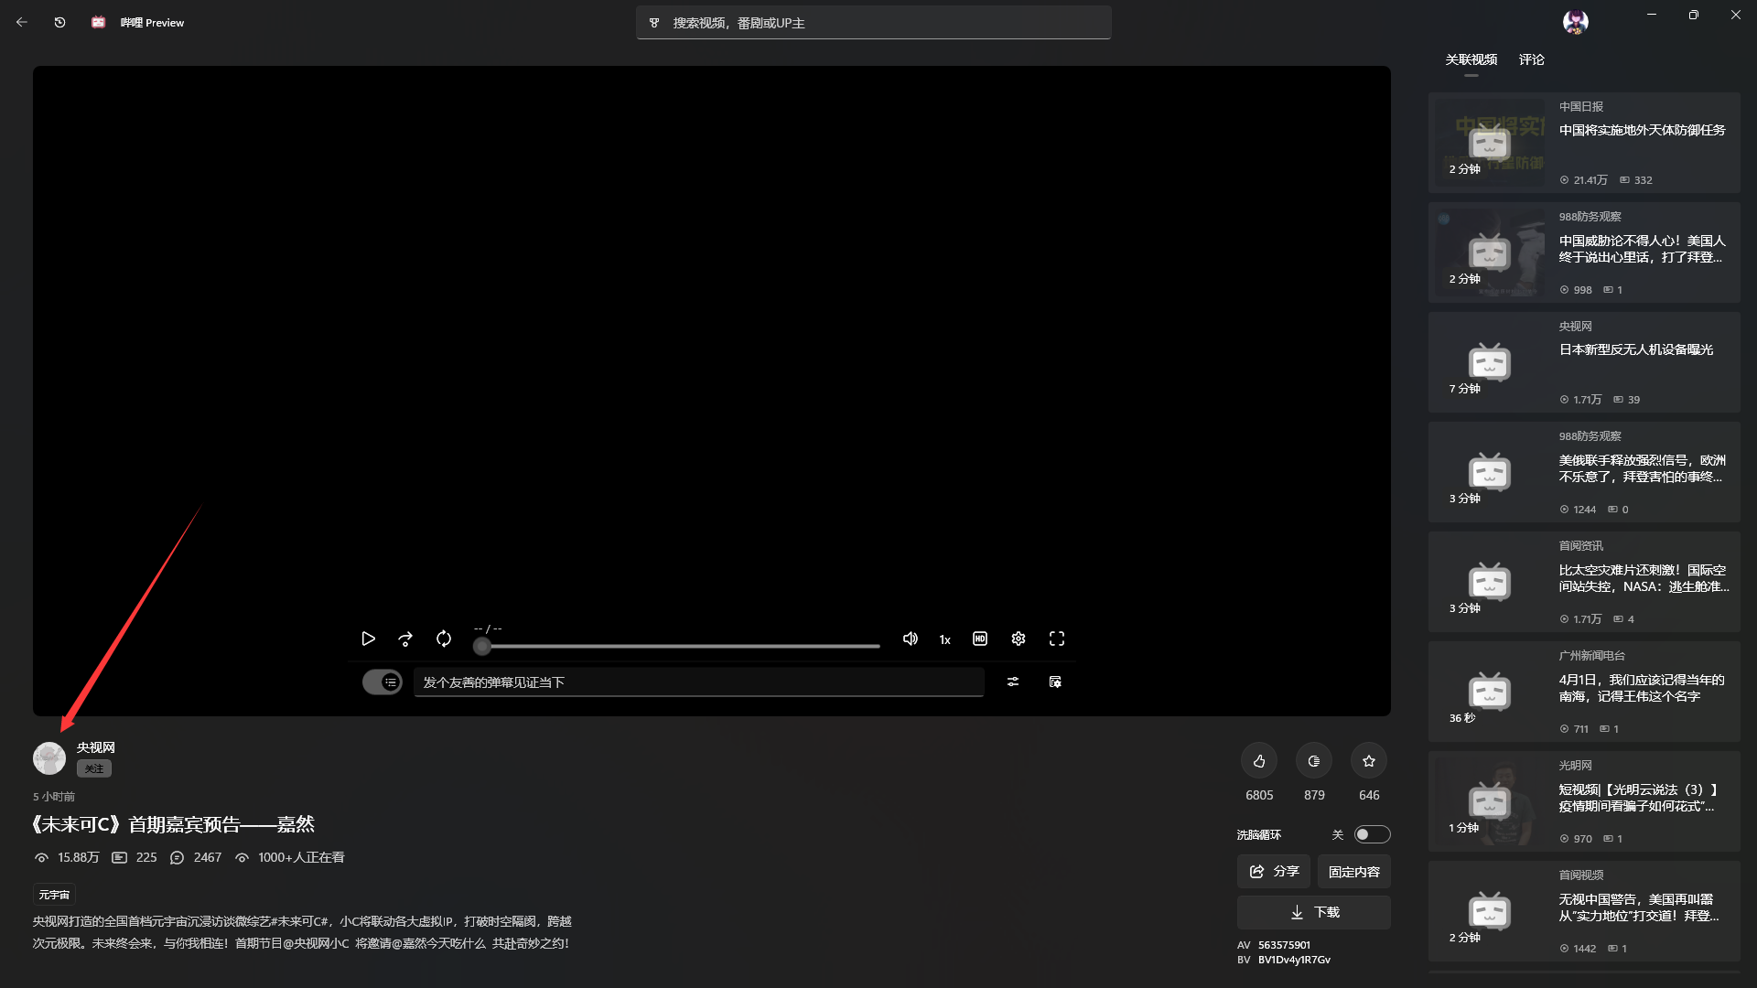The image size is (1757, 988).
Task: Give coins to the video
Action: 1314,761
